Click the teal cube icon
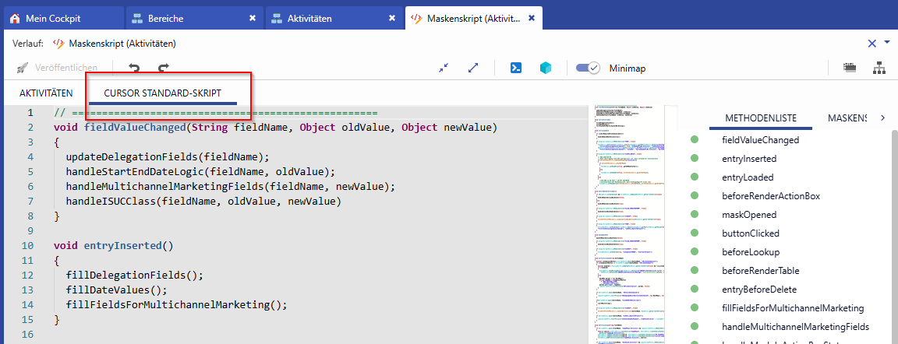898x344 pixels. pos(546,68)
